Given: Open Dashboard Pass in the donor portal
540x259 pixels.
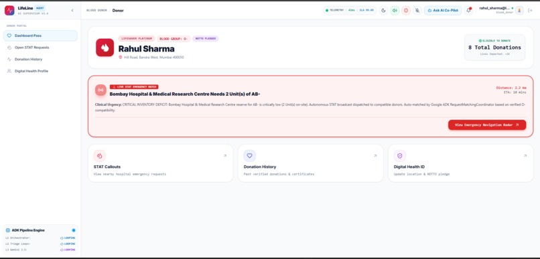Looking at the screenshot, I should 40,35.
